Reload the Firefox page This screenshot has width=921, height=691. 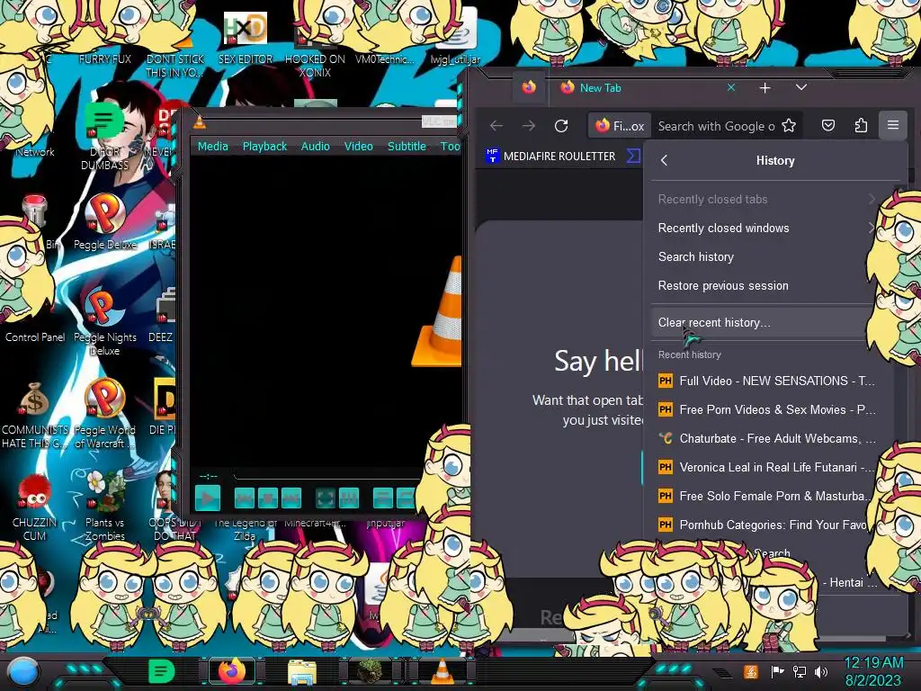561,126
